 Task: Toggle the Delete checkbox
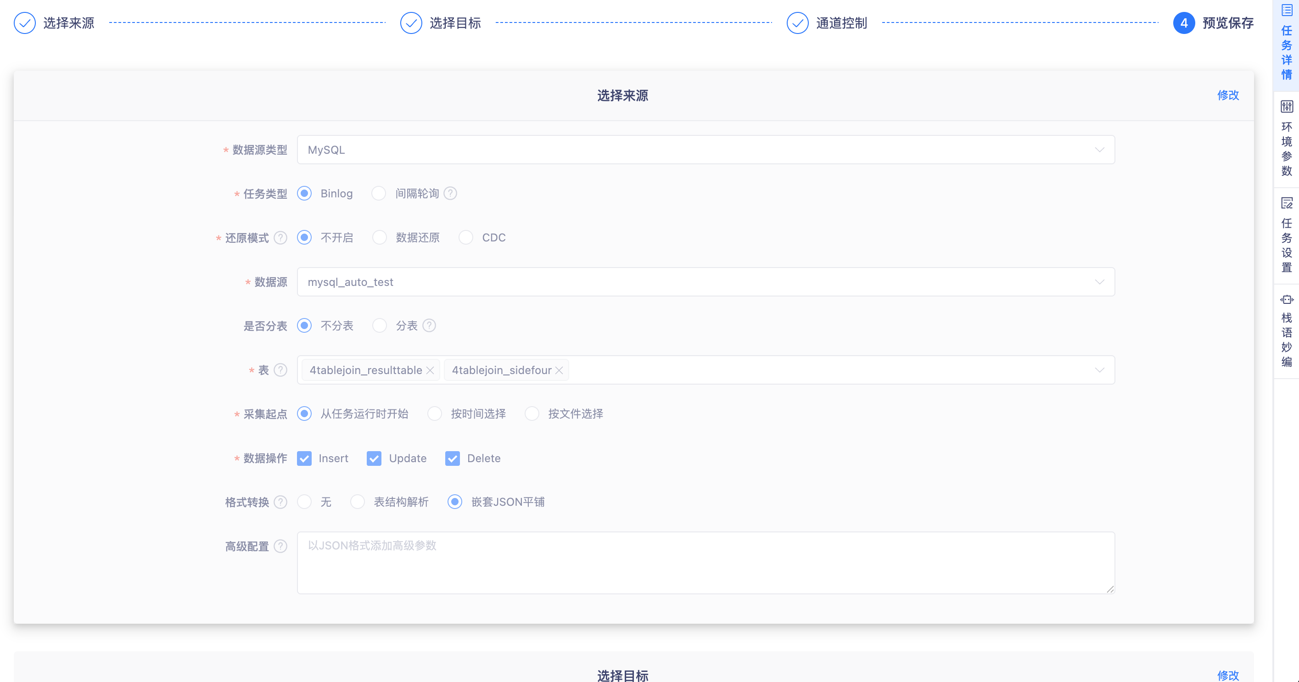[x=452, y=458]
